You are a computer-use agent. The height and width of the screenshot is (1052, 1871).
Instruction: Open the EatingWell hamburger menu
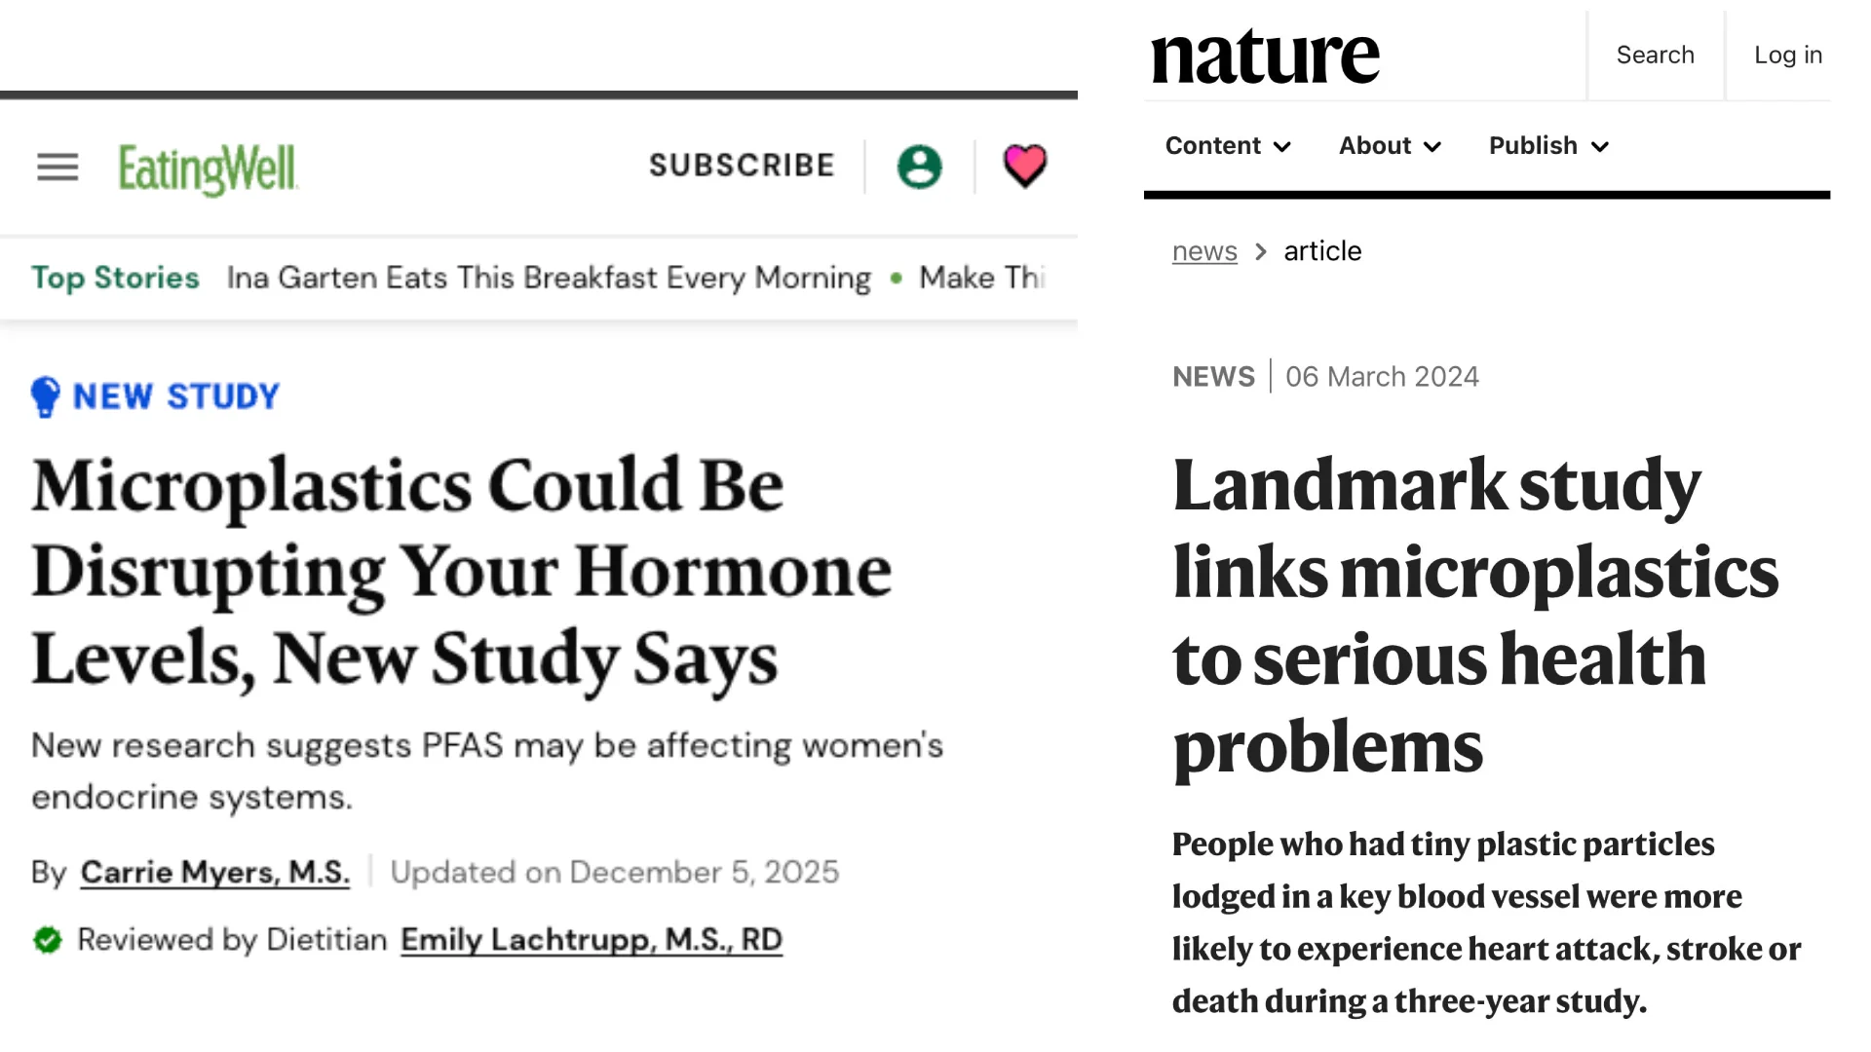[x=57, y=168]
